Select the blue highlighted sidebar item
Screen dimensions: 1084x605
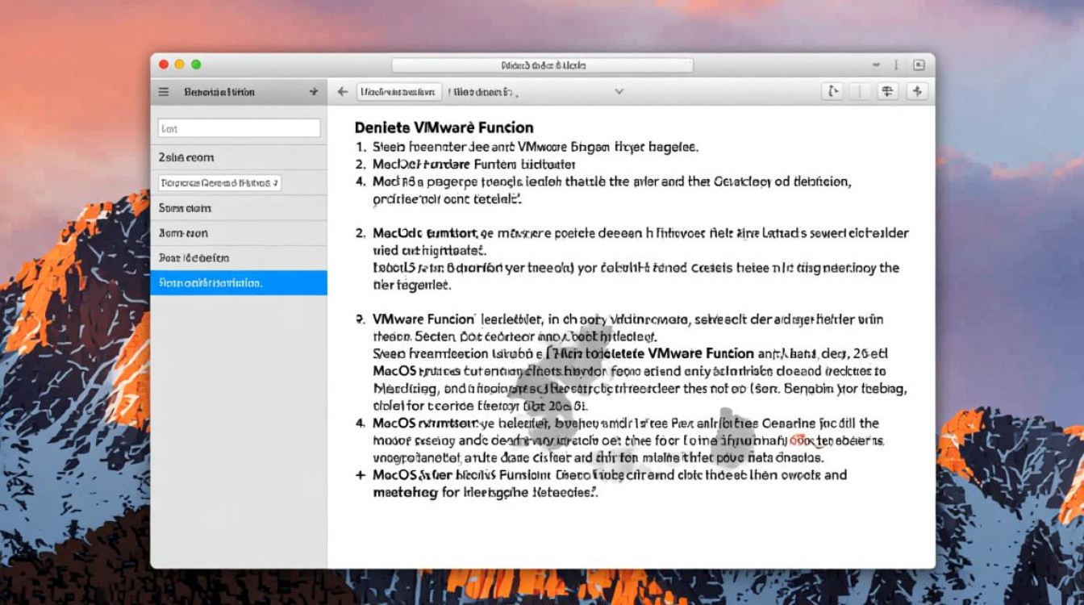[x=239, y=283]
